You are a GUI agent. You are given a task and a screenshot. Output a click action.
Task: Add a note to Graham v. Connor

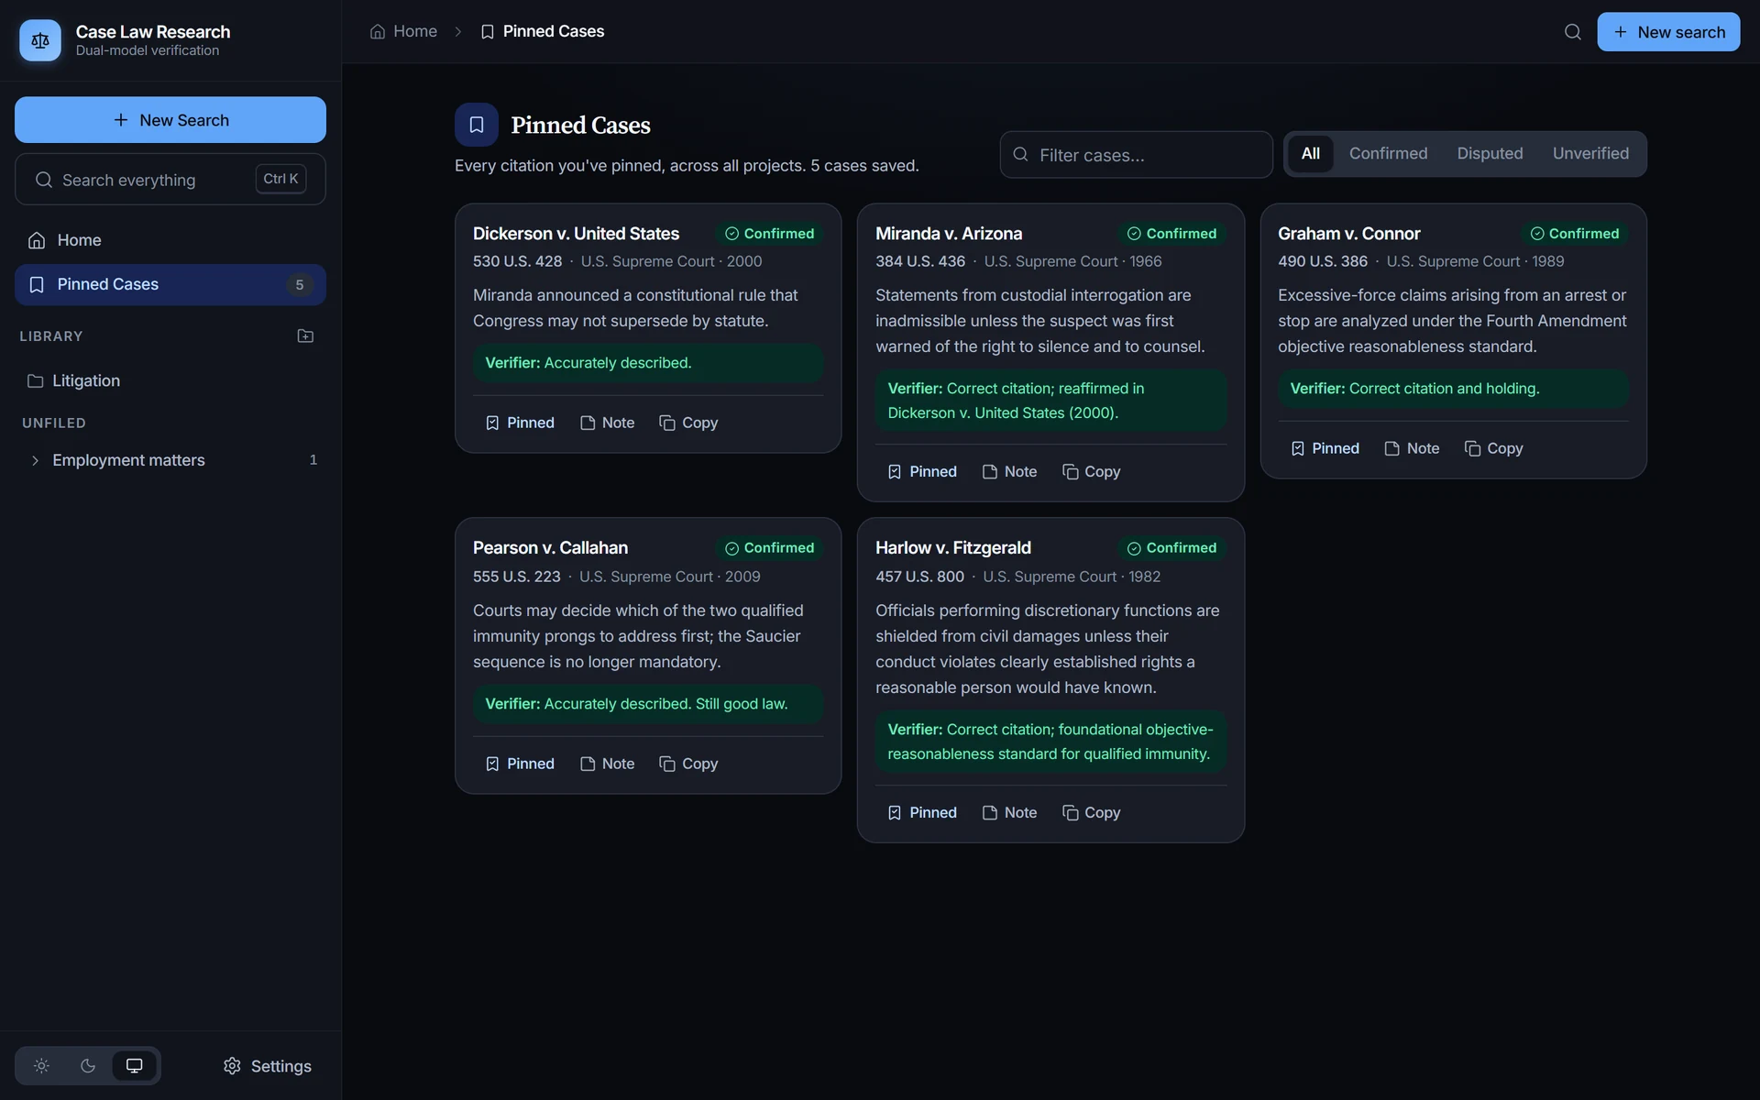[1412, 448]
